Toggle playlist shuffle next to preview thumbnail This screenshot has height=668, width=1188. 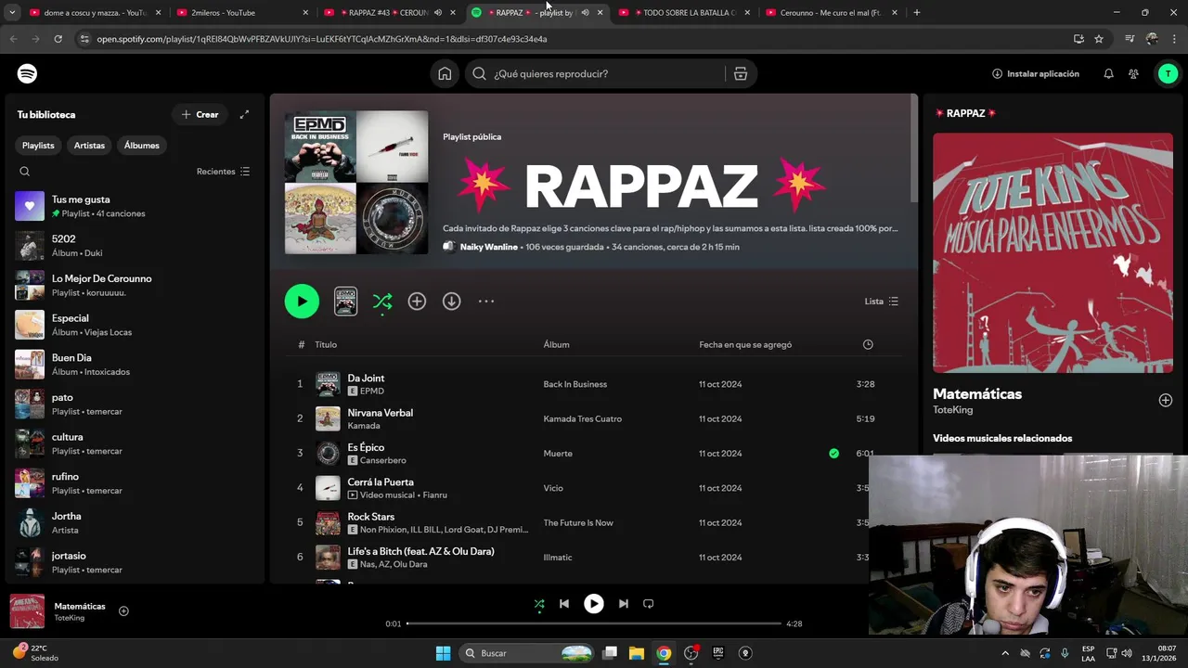382,302
